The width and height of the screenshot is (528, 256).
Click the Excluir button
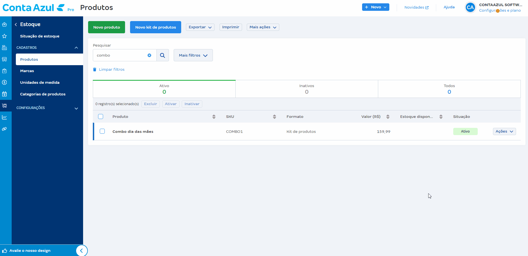pos(151,104)
